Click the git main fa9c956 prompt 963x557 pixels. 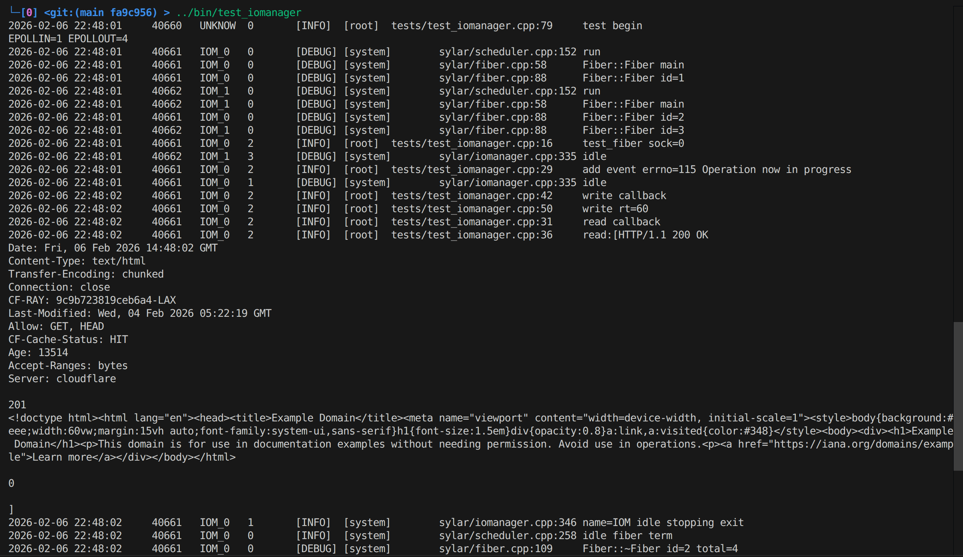coord(101,13)
